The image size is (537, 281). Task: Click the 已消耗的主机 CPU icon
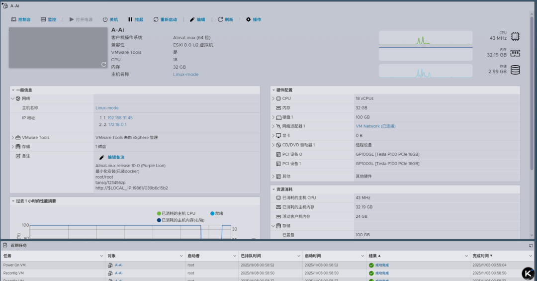click(x=278, y=198)
